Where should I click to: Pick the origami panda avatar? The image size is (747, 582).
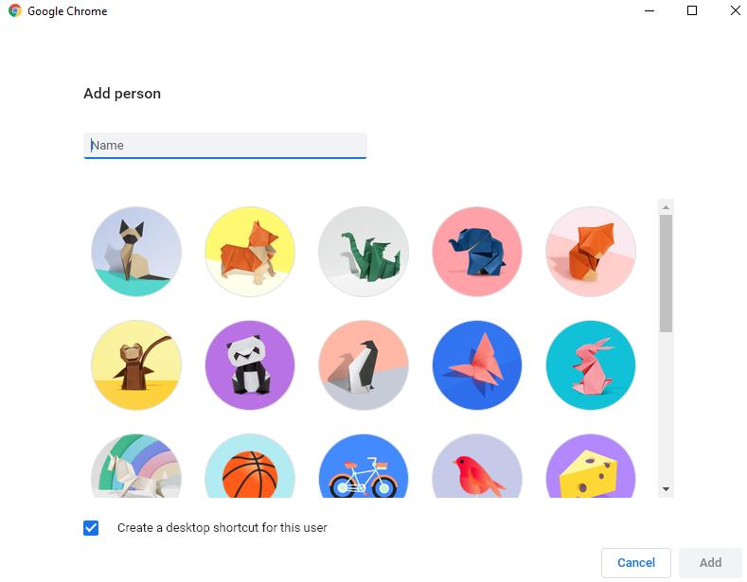pos(250,365)
